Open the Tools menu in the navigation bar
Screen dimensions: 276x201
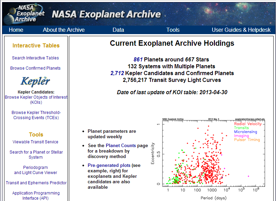point(173,30)
